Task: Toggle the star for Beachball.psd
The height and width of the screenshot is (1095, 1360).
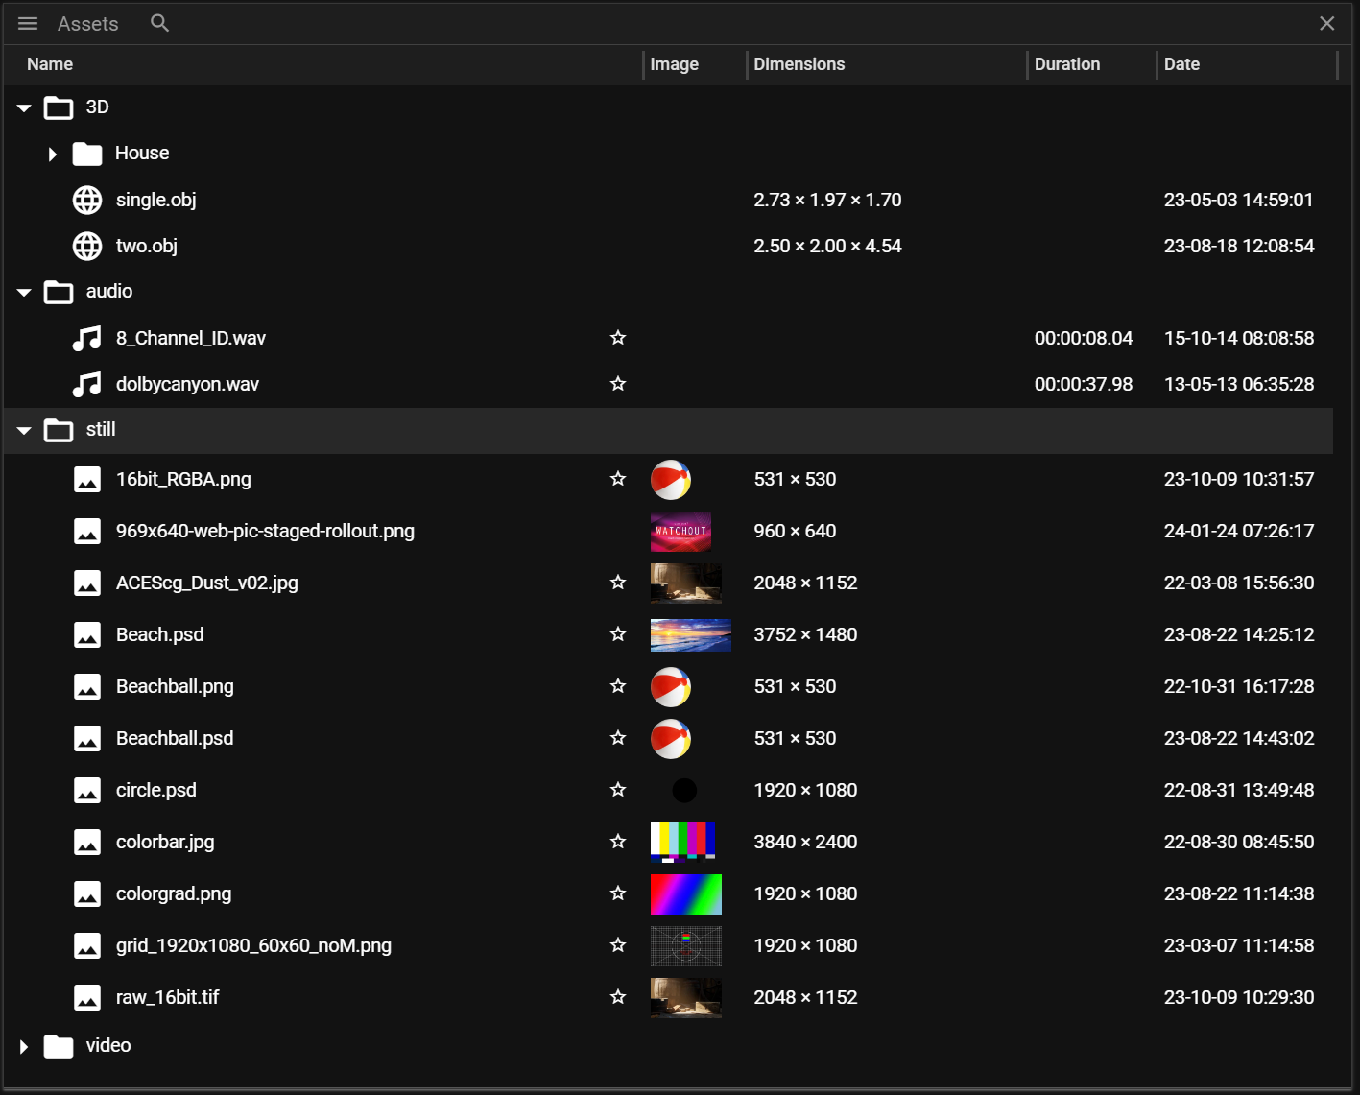Action: coord(618,737)
